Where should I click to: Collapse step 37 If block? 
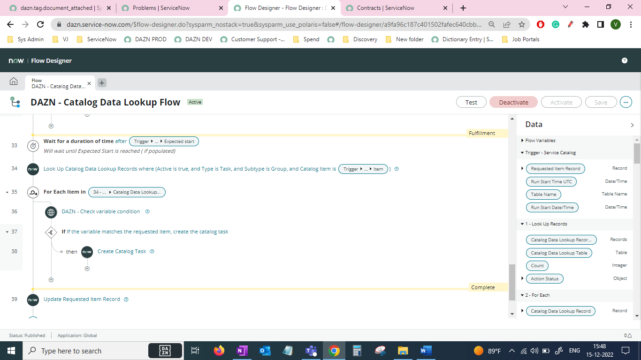[7, 232]
